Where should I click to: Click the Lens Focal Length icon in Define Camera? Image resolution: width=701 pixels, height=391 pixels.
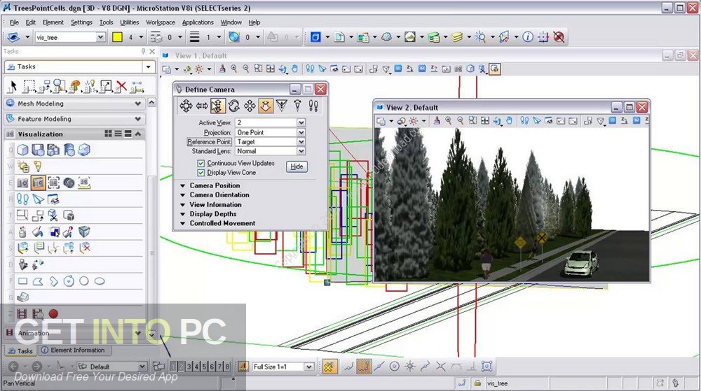coord(282,106)
